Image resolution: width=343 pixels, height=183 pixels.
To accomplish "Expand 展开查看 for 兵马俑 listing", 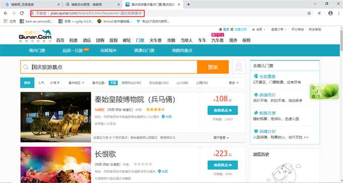I will click(221, 138).
